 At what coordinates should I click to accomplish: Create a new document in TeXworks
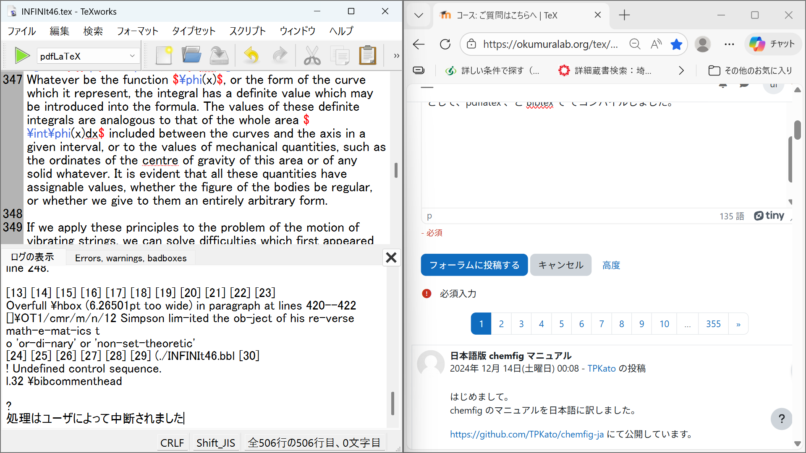tap(164, 55)
